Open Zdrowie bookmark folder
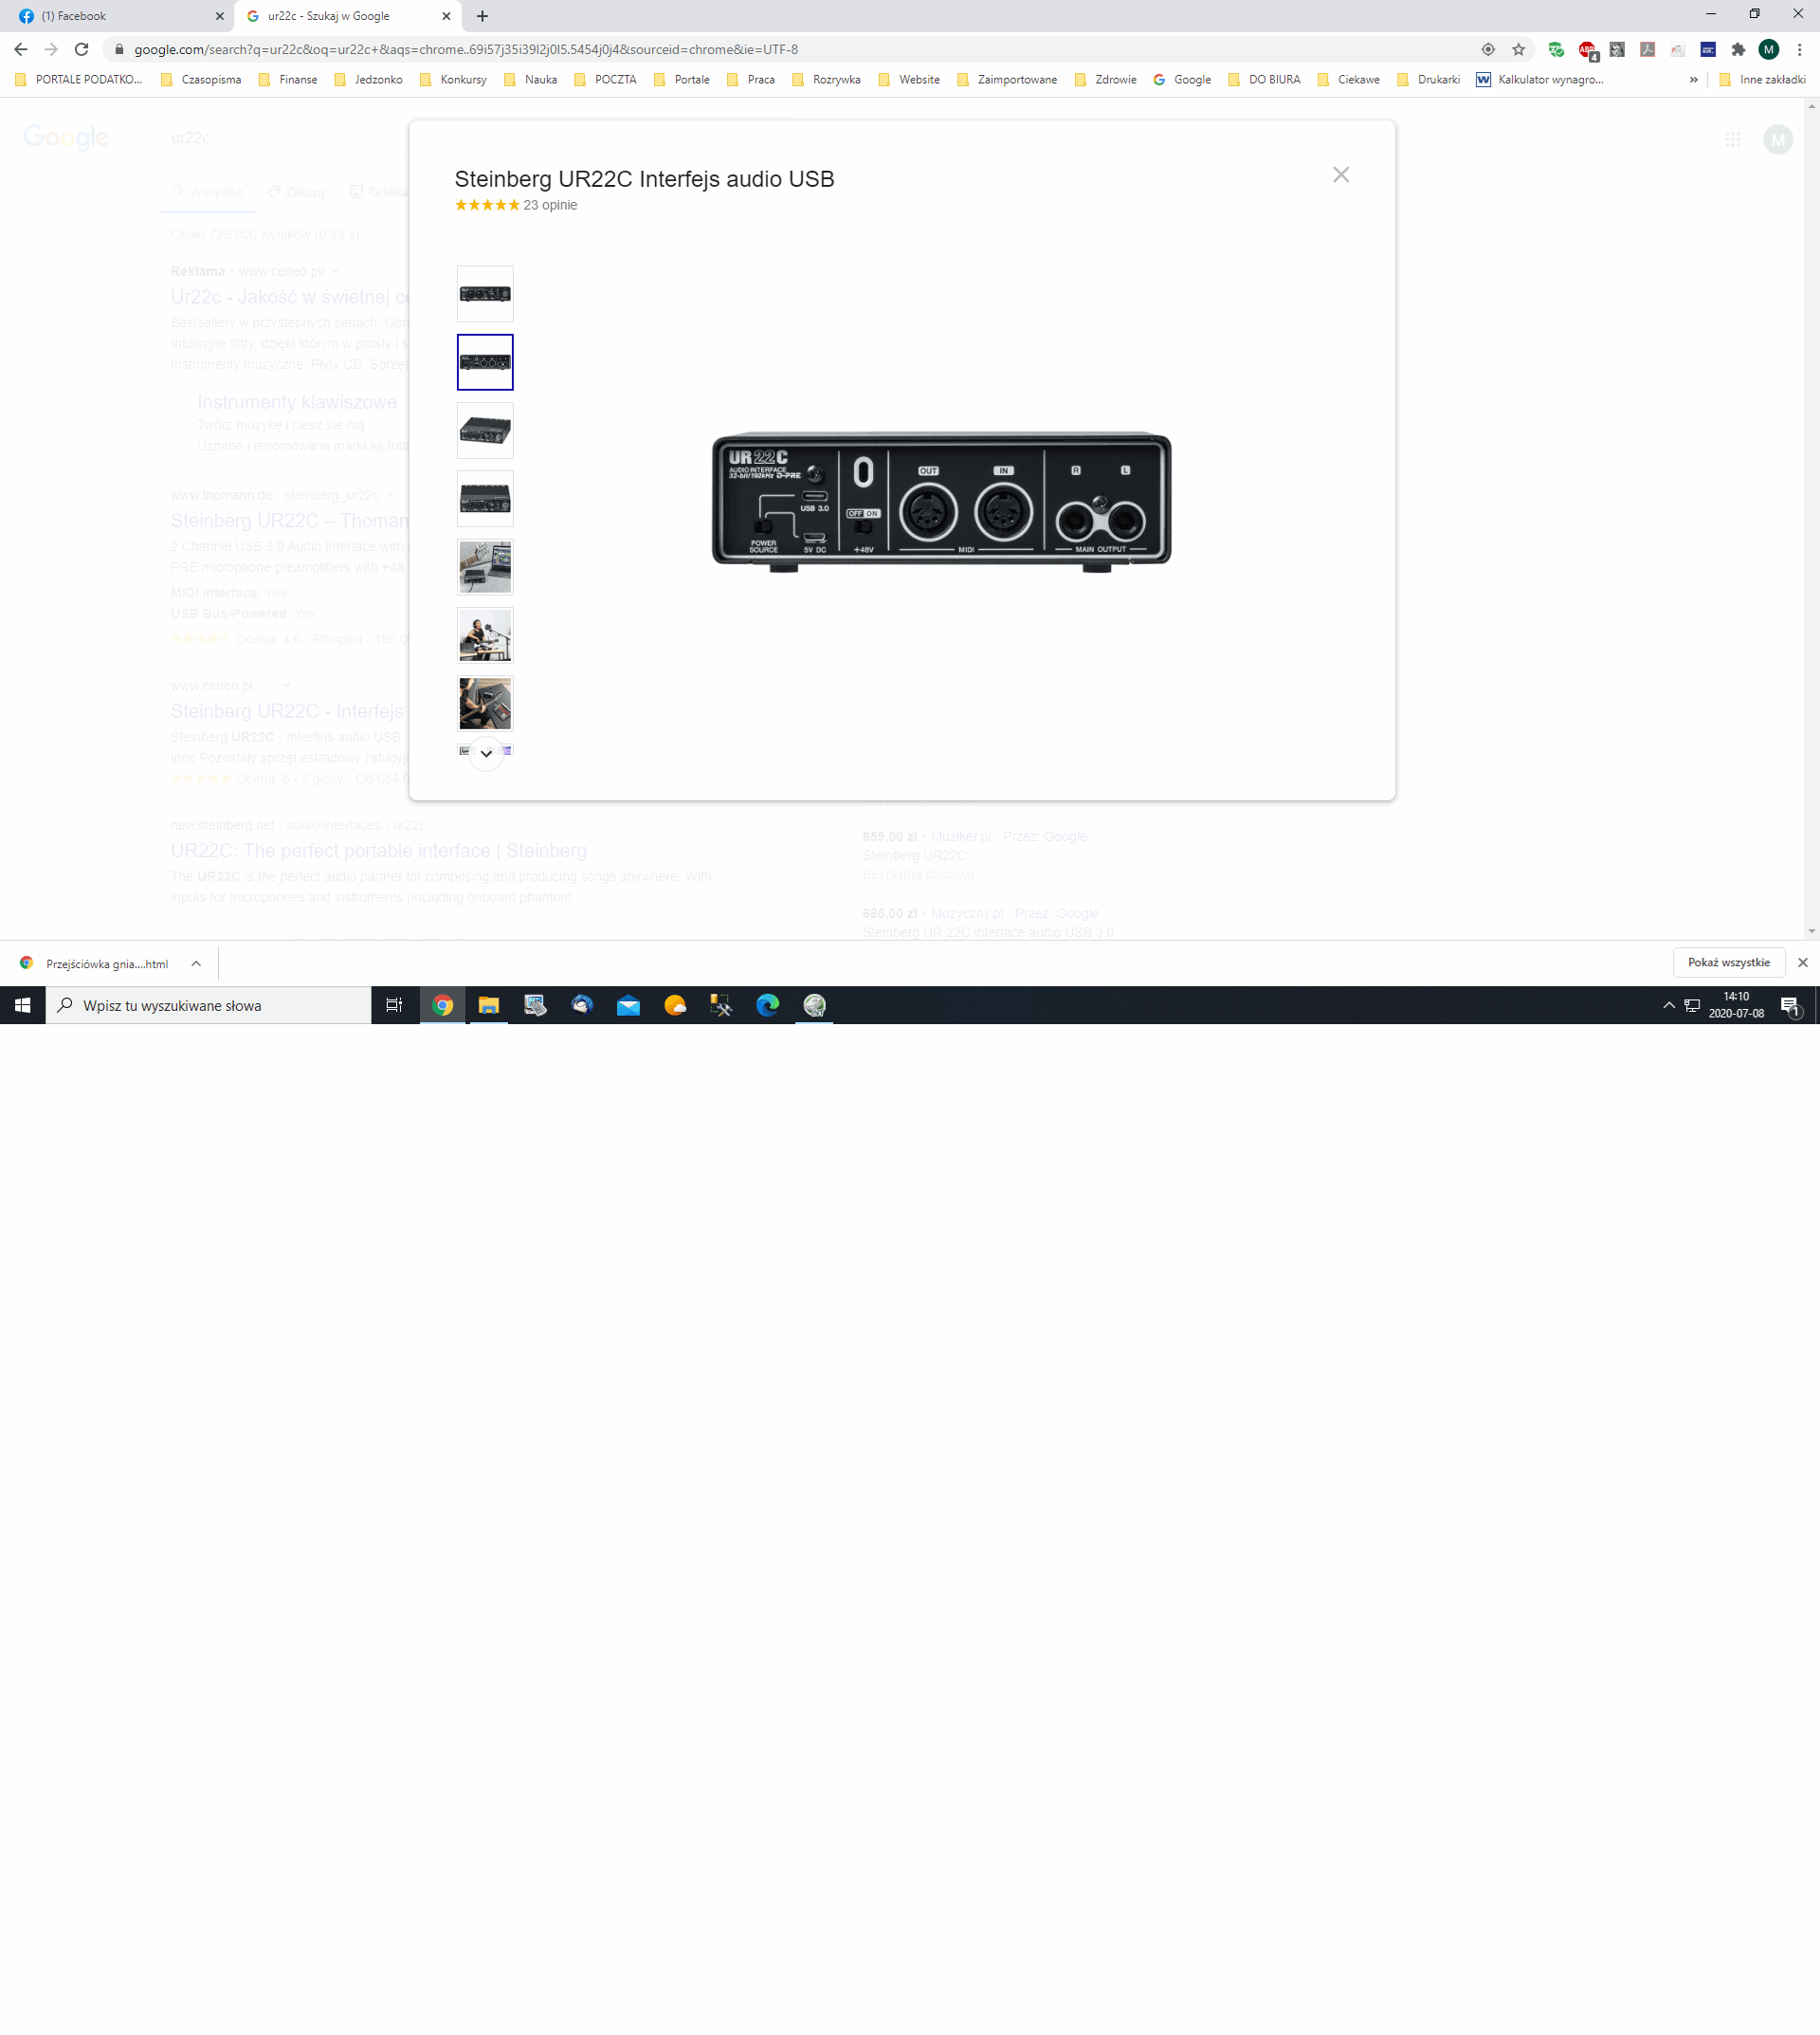Image resolution: width=1820 pixels, height=2035 pixels. click(1105, 80)
